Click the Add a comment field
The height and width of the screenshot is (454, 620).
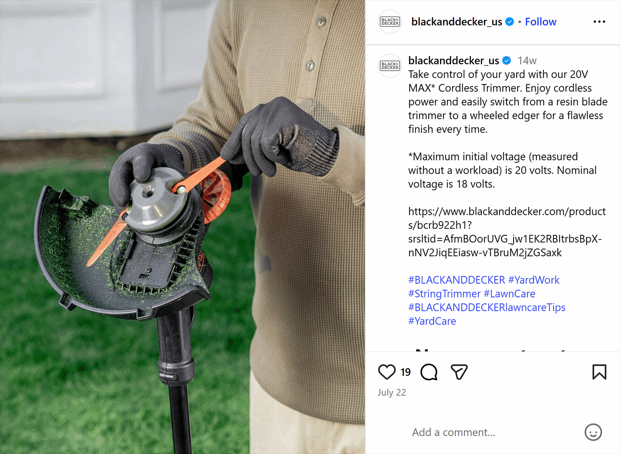[493, 432]
